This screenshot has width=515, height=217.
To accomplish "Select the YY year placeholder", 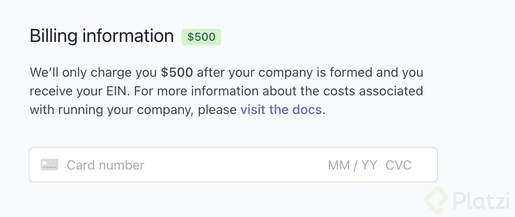I will 369,165.
